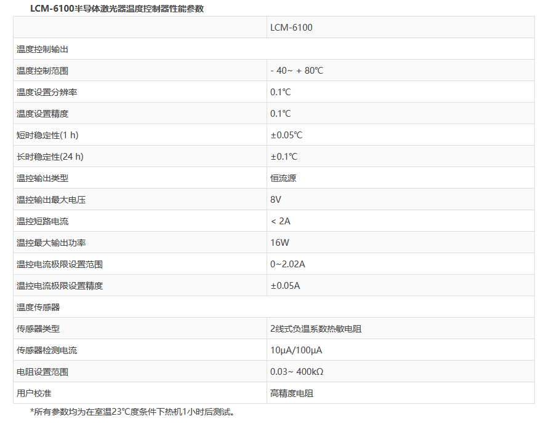Click the footnote about 室温23℃ testing
This screenshot has width=546, height=424.
132,412
